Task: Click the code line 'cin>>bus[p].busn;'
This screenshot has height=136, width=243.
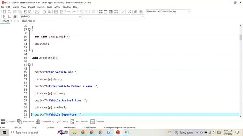Action: 48,79
